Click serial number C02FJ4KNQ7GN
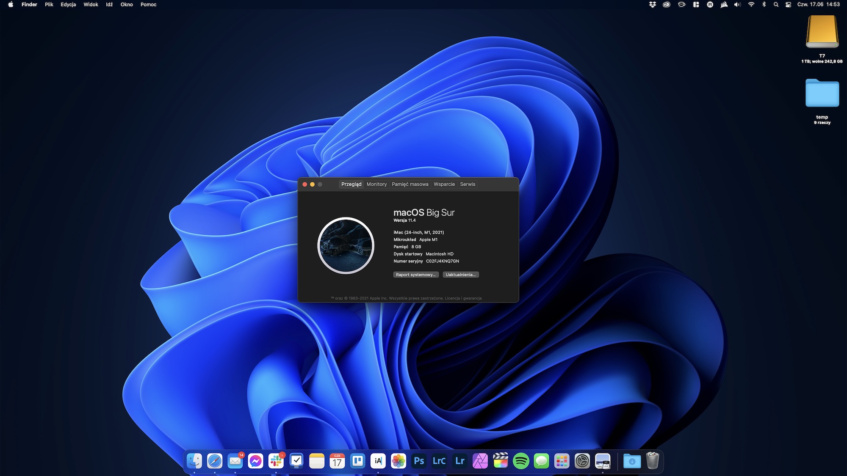The image size is (847, 476). click(x=443, y=261)
